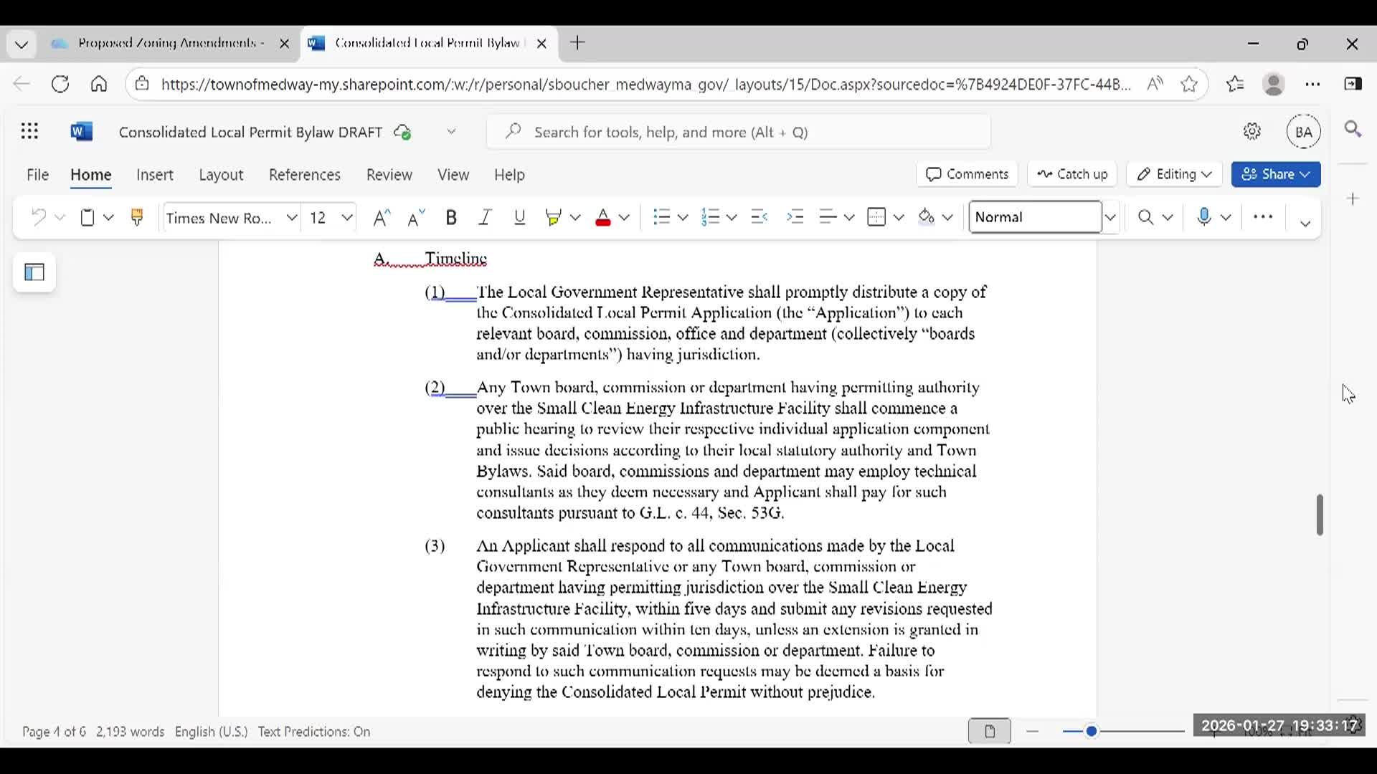1377x774 pixels.
Task: Open the app launcher waffle icon
Action: (29, 132)
